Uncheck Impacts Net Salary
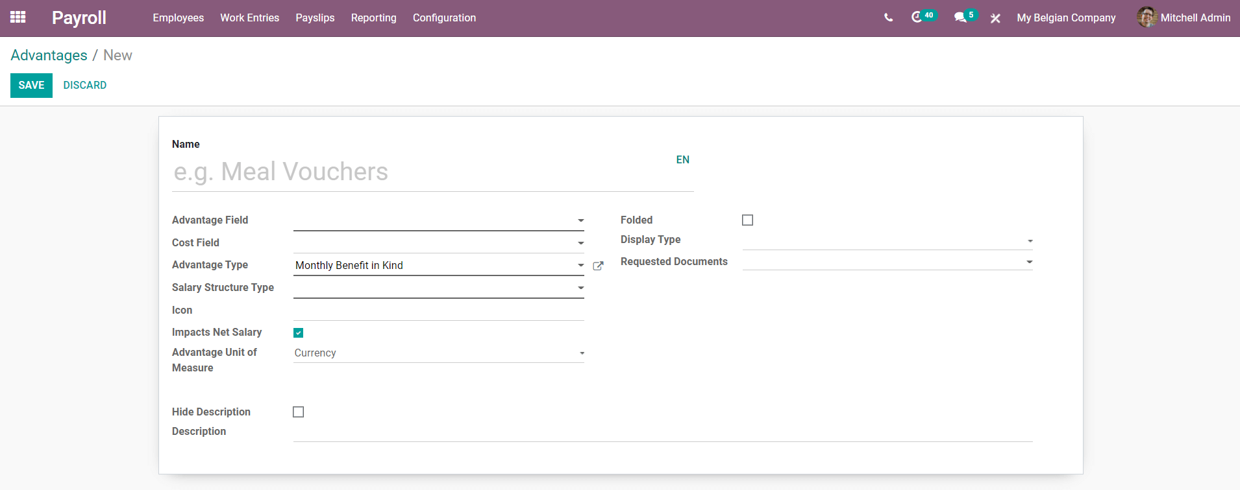The width and height of the screenshot is (1240, 490). click(x=299, y=332)
